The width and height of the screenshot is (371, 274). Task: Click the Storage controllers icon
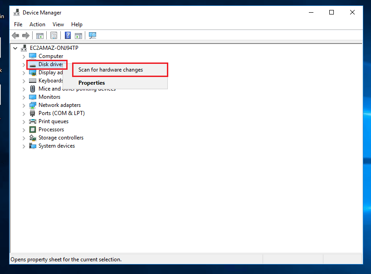[x=33, y=138]
